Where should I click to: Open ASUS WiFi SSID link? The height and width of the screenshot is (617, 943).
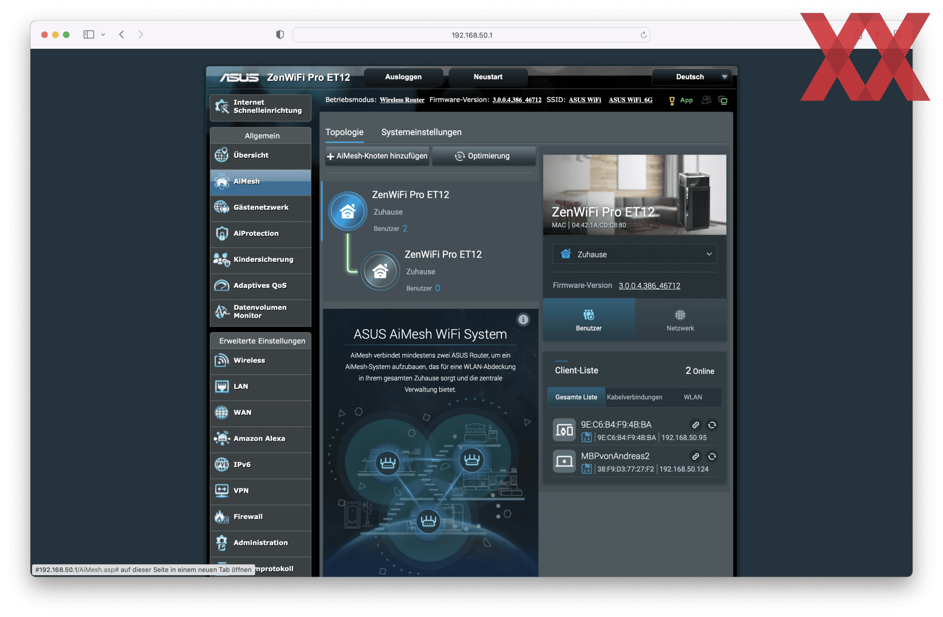[585, 100]
